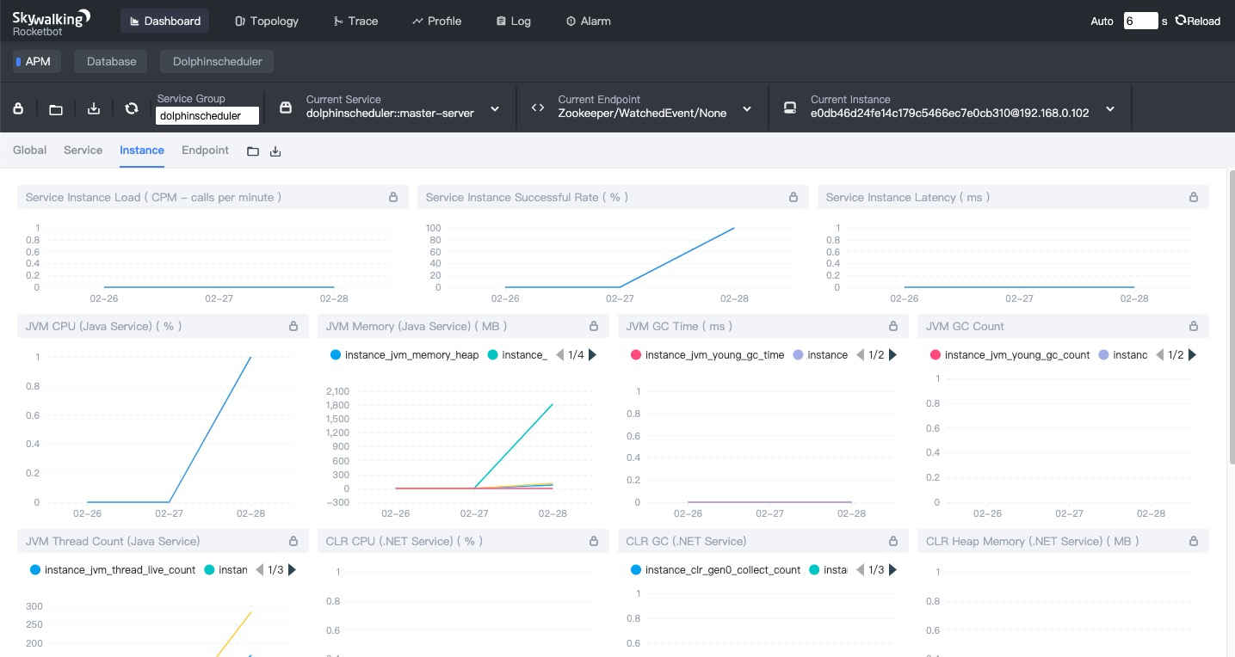Viewport: 1235px width, 657px height.
Task: Expand the Current Service dropdown
Action: (x=495, y=109)
